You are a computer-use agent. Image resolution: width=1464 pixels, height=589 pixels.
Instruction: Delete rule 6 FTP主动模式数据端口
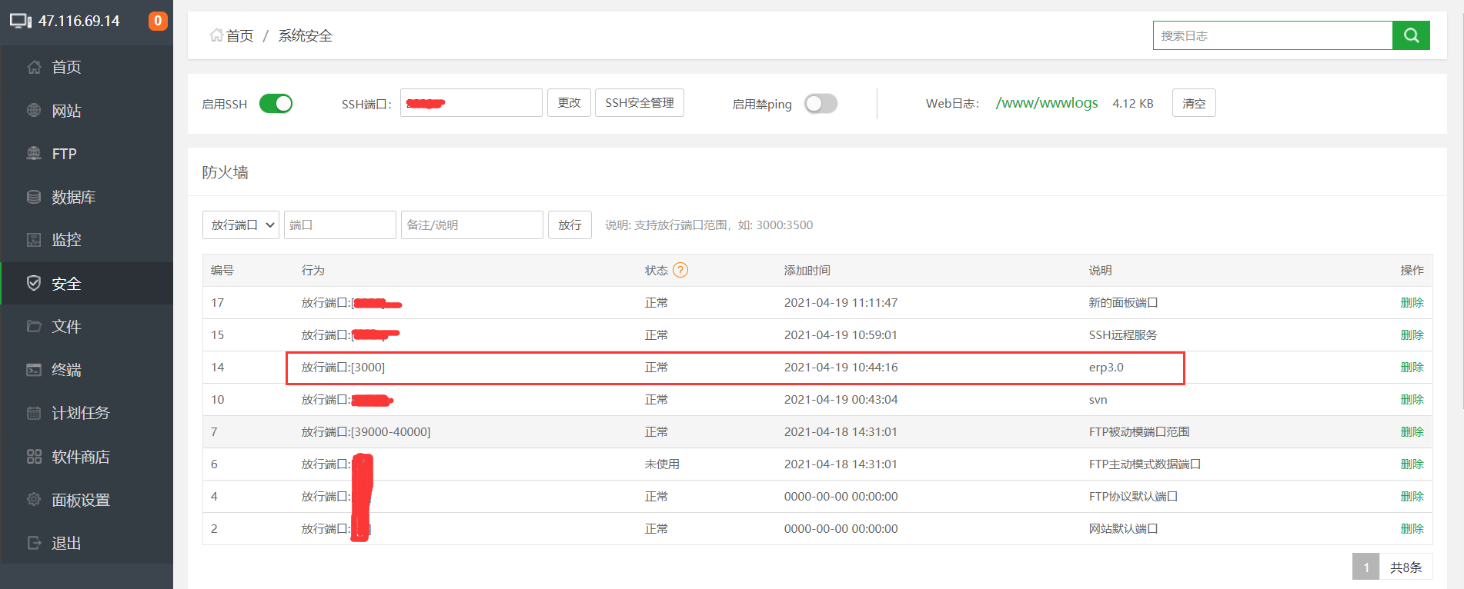[1412, 464]
